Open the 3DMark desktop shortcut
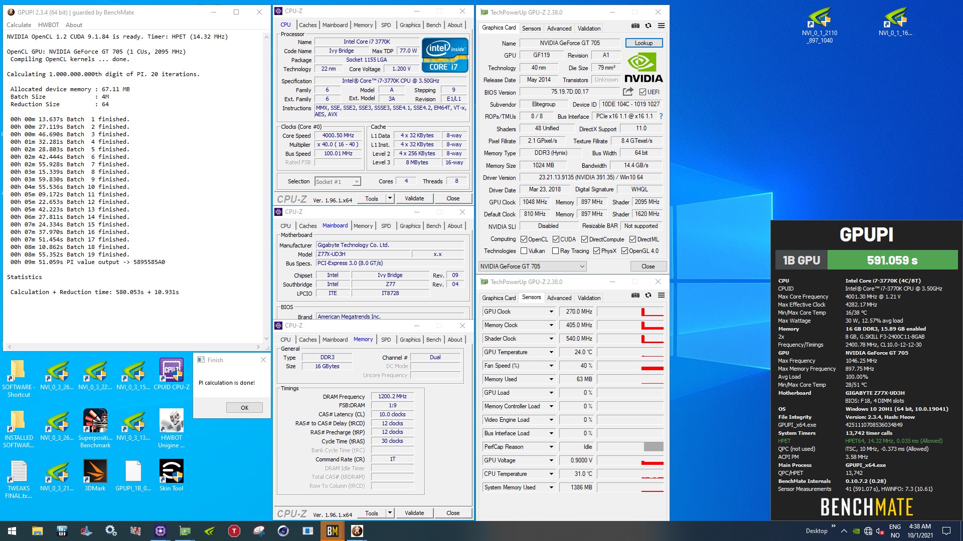The width and height of the screenshot is (963, 541). pos(95,475)
